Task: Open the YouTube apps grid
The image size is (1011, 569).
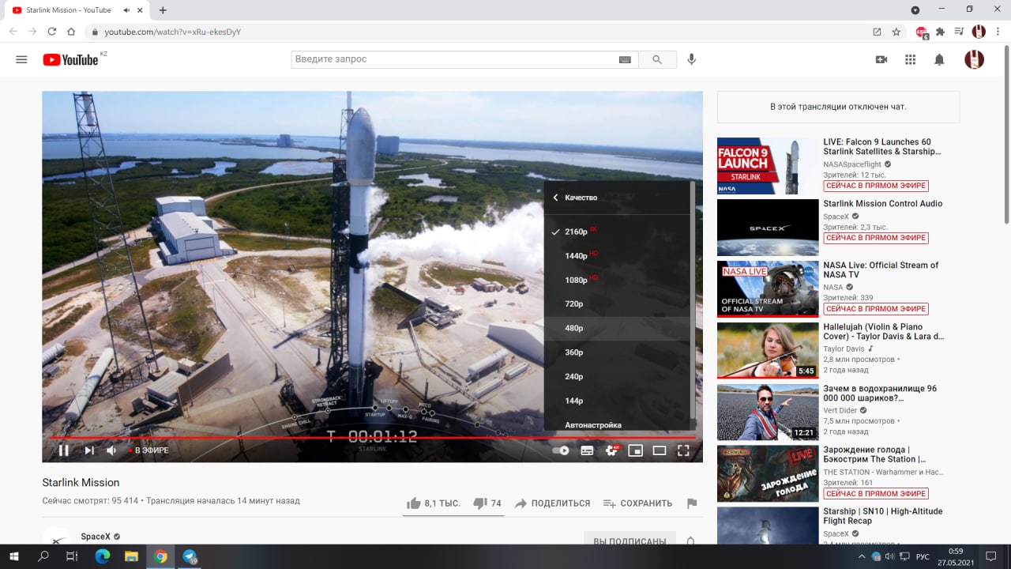Action: tap(910, 59)
